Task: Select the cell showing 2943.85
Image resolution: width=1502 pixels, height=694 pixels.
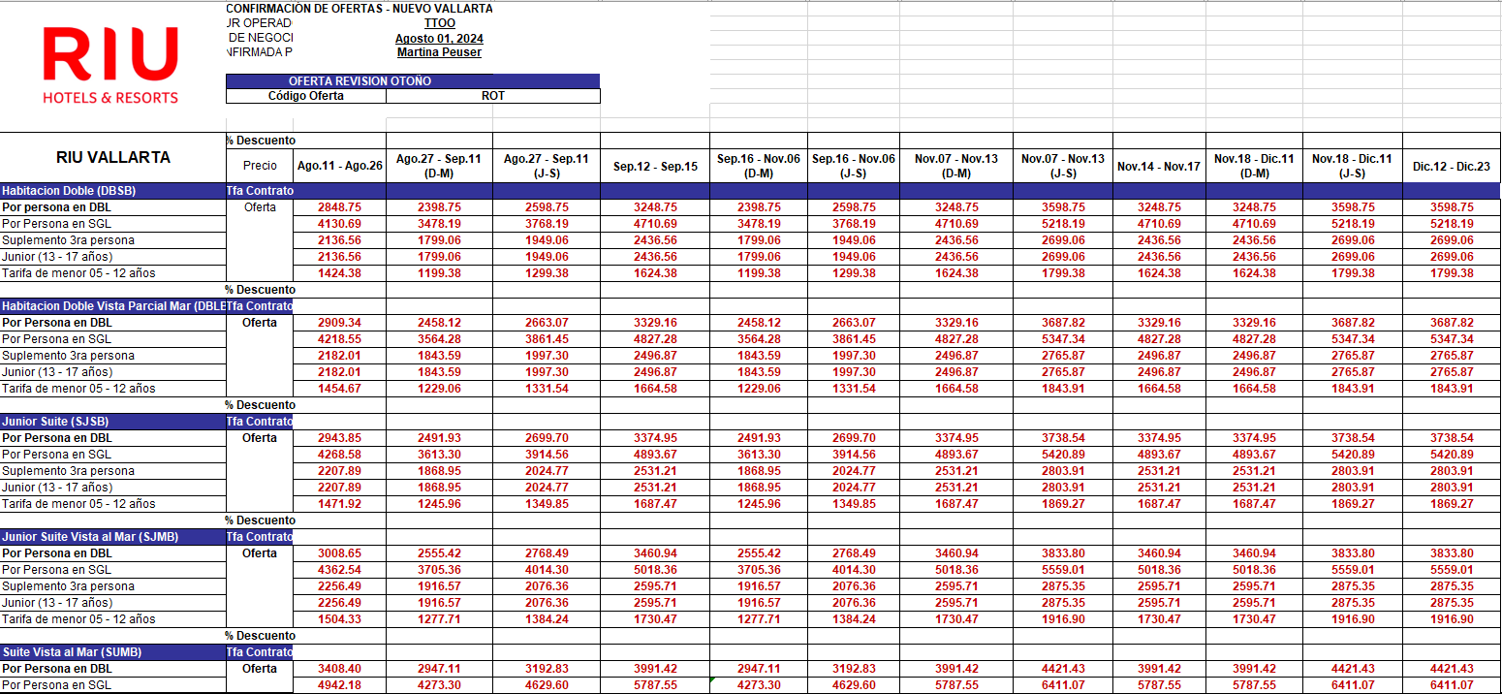Action: tap(339, 438)
